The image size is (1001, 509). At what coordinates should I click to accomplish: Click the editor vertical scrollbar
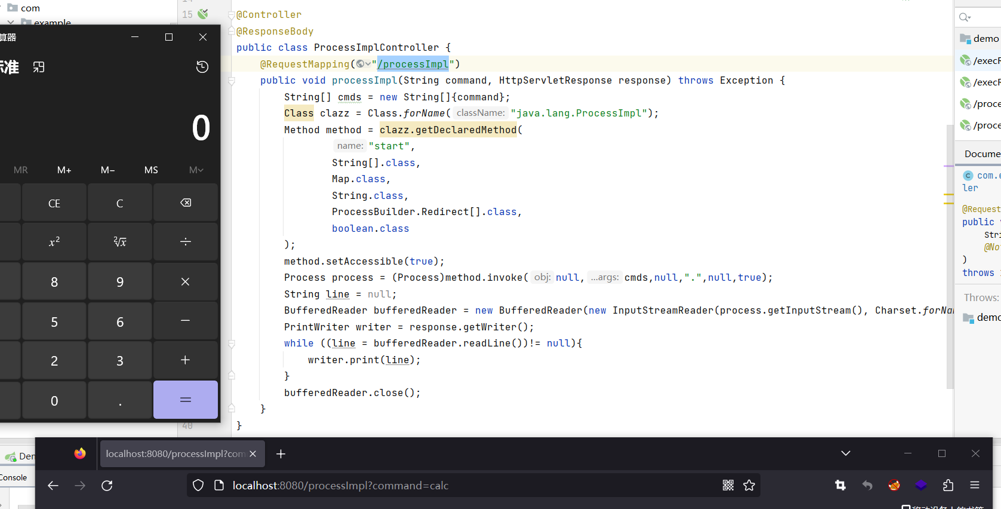tap(950, 257)
